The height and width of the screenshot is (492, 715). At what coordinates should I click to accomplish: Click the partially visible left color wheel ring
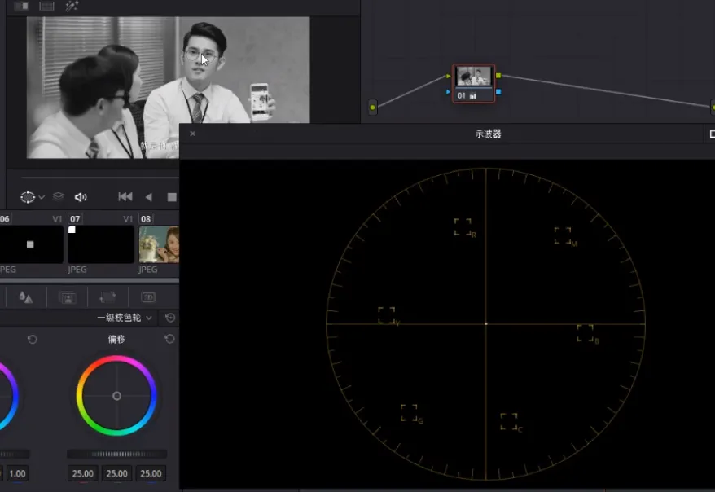[x=13, y=396]
